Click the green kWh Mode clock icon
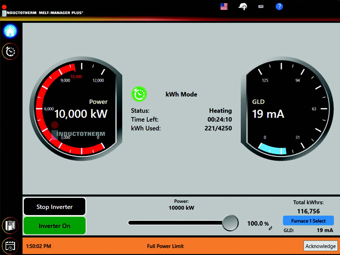The height and width of the screenshot is (255, 340). click(139, 94)
